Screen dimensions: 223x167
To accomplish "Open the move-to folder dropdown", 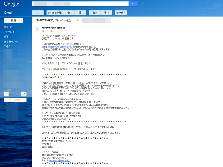I will click(x=95, y=13).
